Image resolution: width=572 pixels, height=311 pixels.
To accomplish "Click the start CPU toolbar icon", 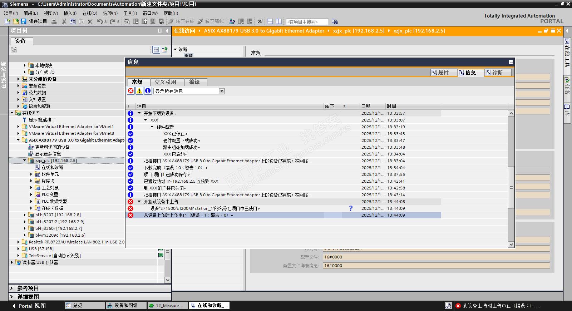I will (241, 21).
